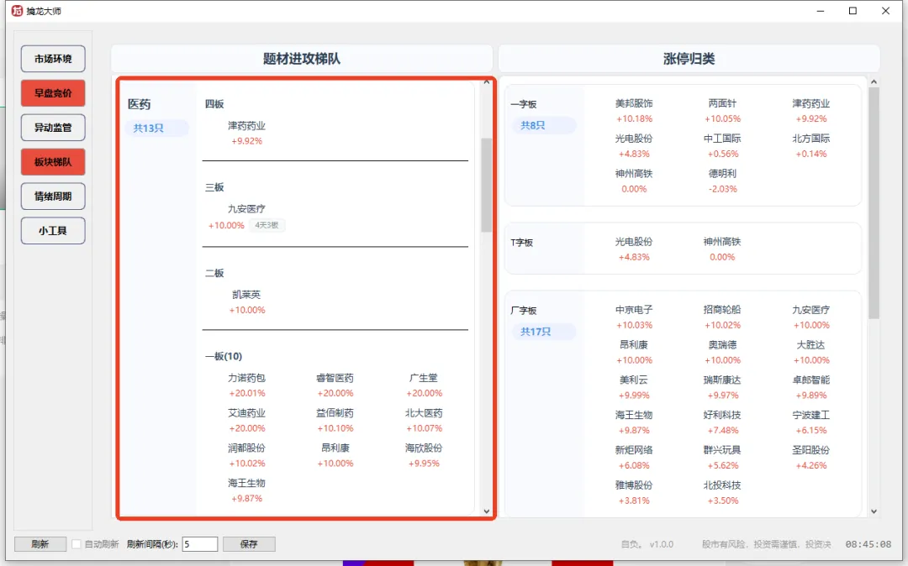Click the 刷新 button
Viewport: 908px width, 566px height.
pos(40,544)
